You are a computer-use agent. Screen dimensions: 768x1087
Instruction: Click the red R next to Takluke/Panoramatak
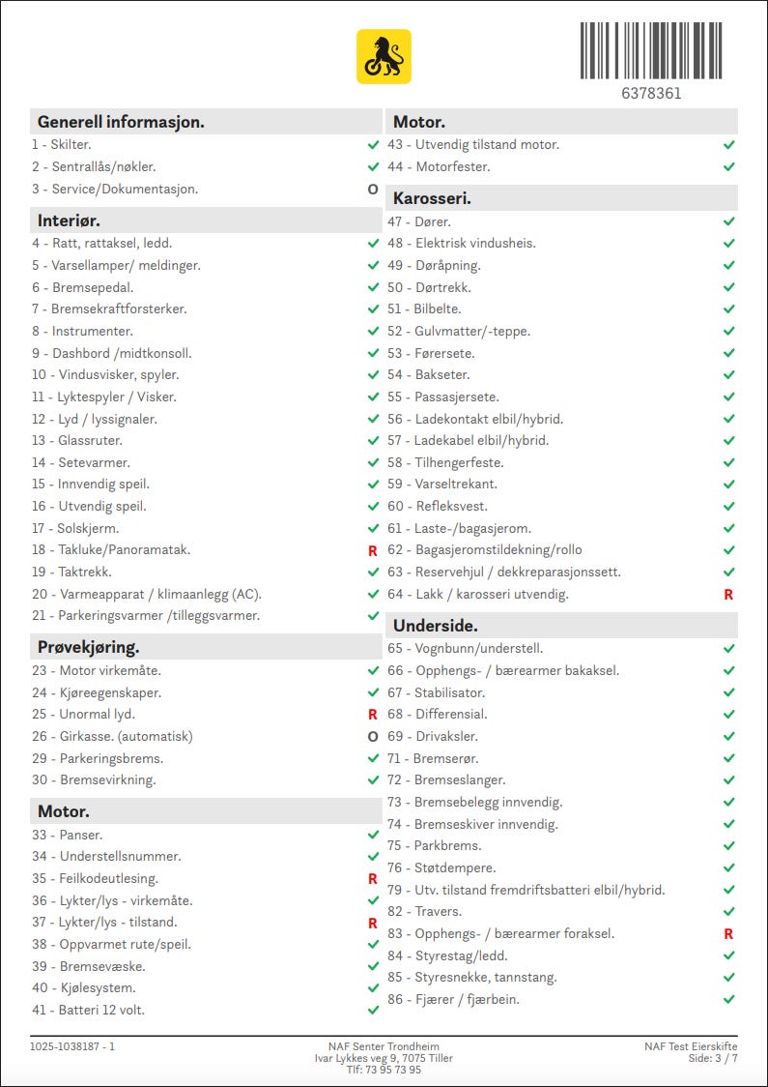(x=373, y=550)
